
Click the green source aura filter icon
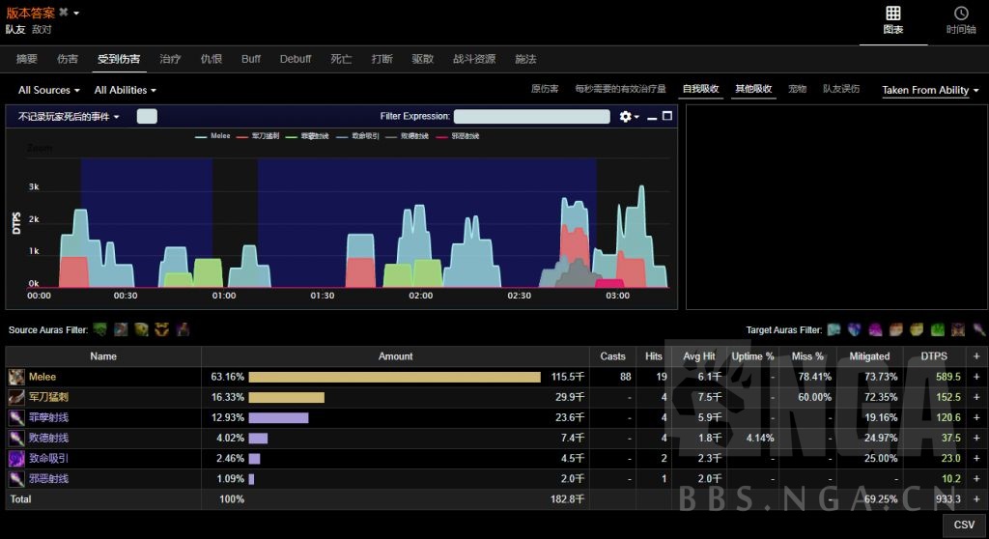tap(99, 329)
